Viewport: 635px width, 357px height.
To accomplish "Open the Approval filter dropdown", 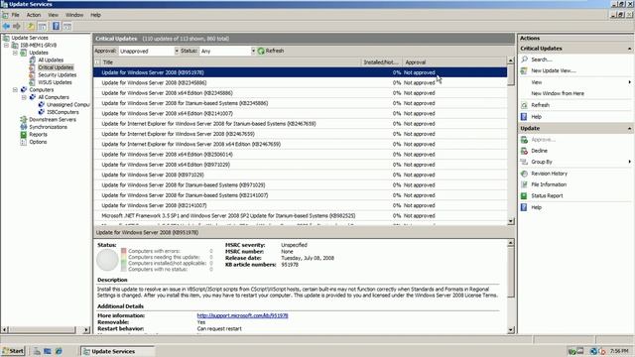I will tap(177, 51).
